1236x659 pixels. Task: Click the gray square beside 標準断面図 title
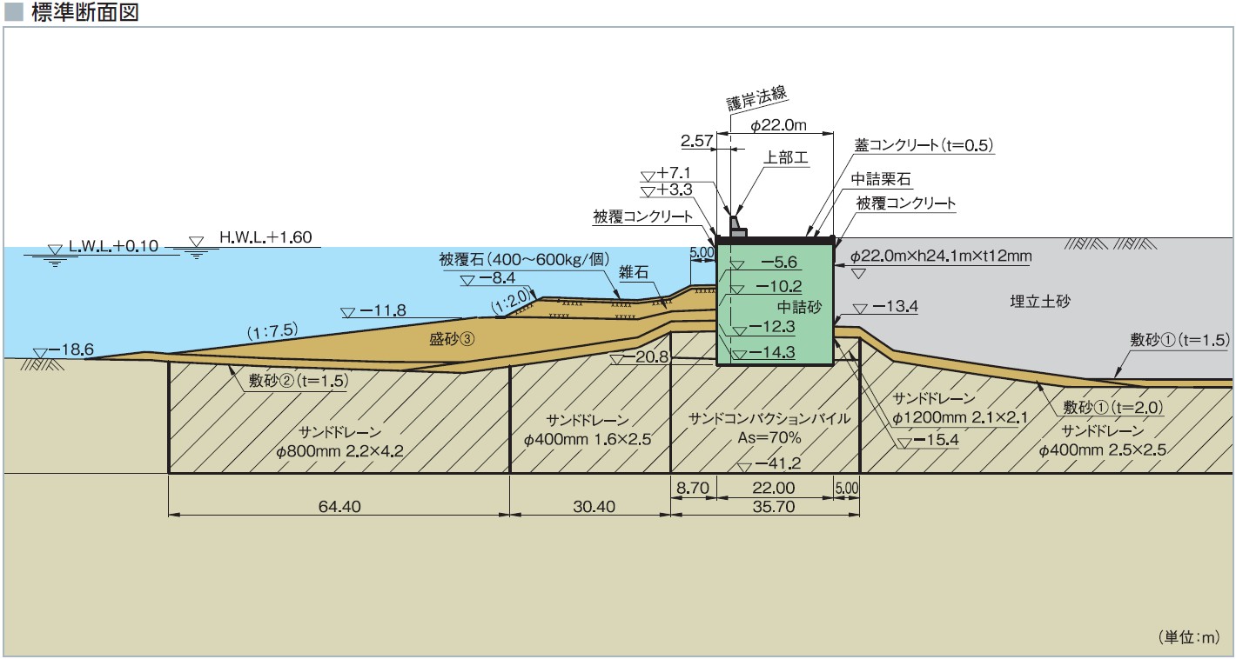pyautogui.click(x=12, y=13)
